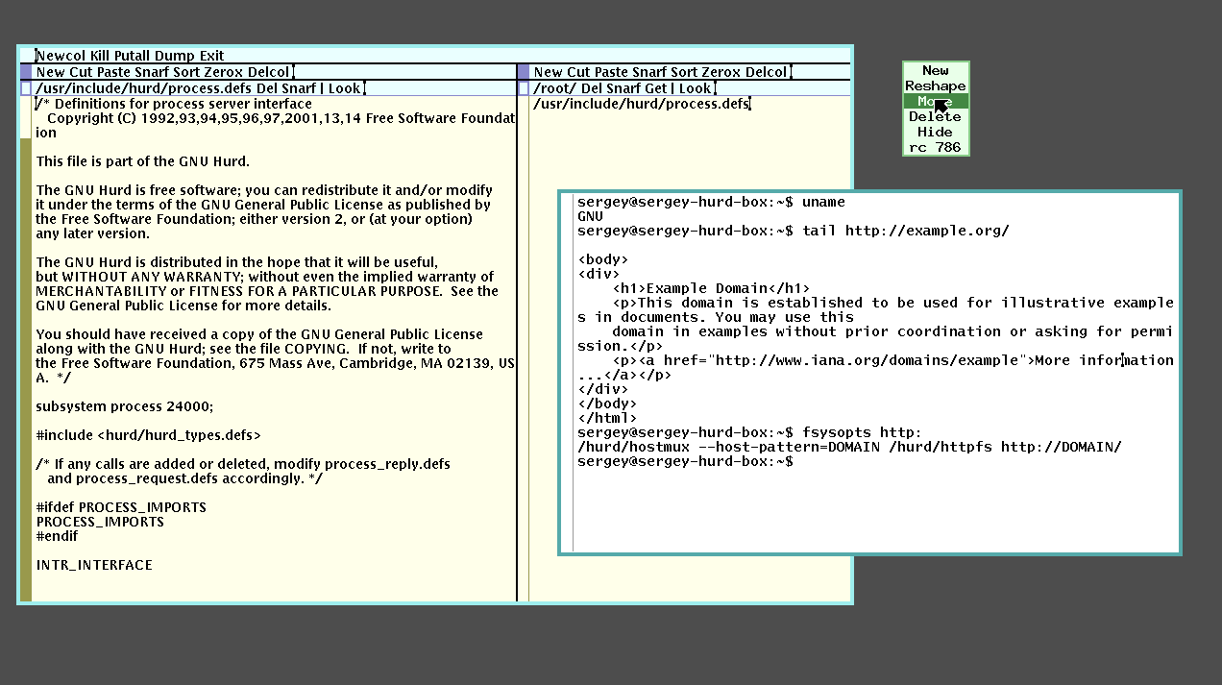Click Look in the /root/ window tag
Image resolution: width=1222 pixels, height=685 pixels.
click(696, 88)
